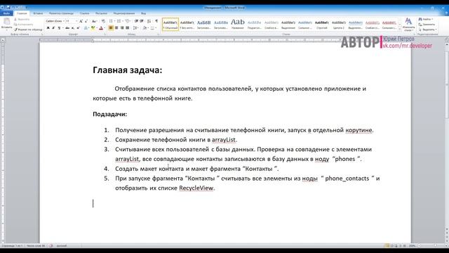
Task: Toggle superscript formatting
Action: tap(78, 28)
